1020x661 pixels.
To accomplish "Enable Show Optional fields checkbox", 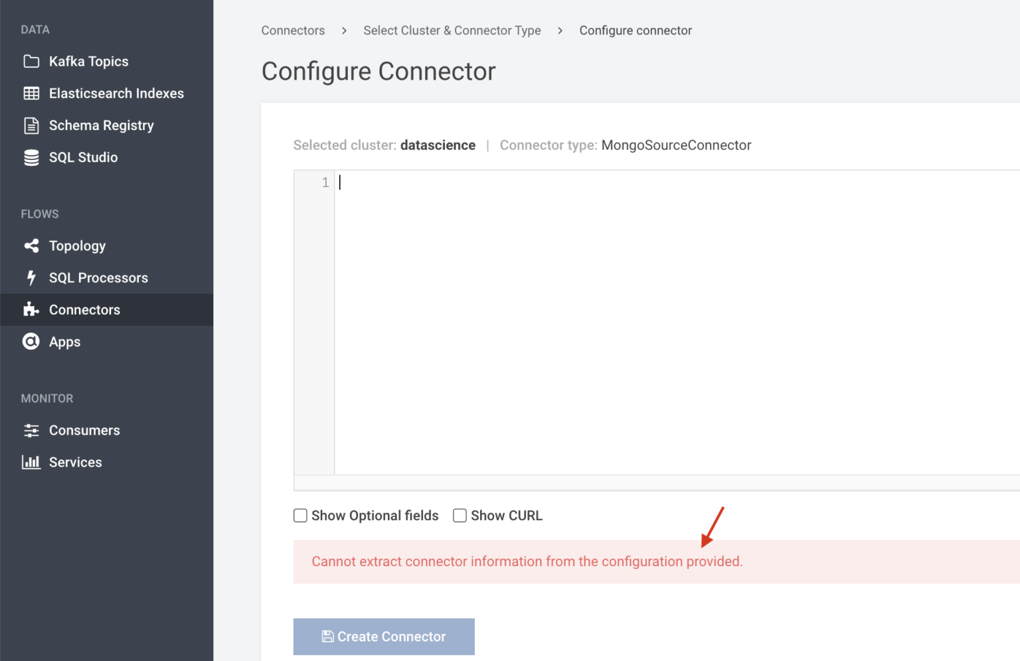I will tap(300, 516).
